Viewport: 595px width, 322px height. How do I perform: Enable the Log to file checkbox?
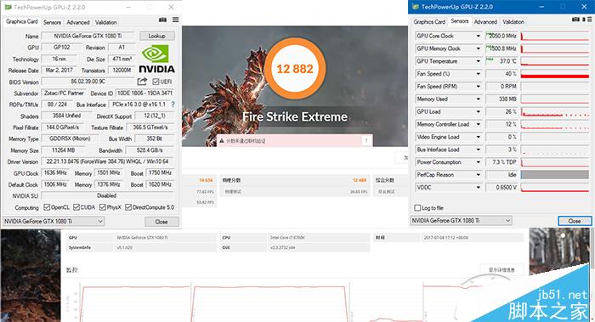click(417, 208)
